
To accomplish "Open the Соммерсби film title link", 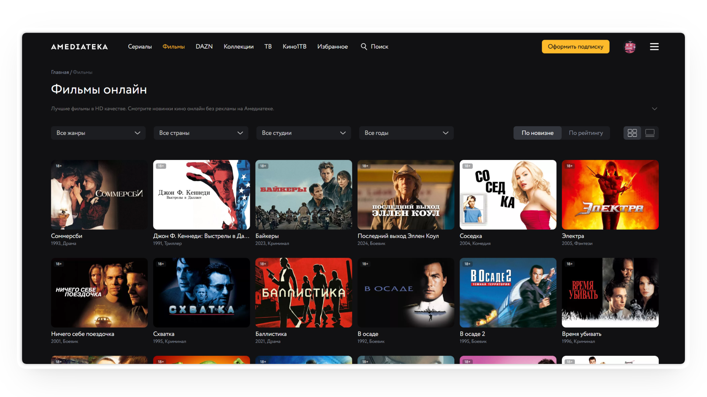I will [67, 236].
